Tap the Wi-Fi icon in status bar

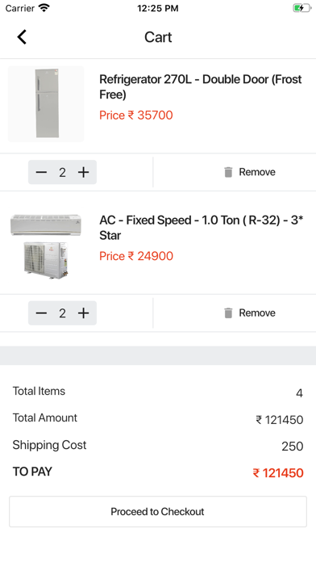[44, 8]
